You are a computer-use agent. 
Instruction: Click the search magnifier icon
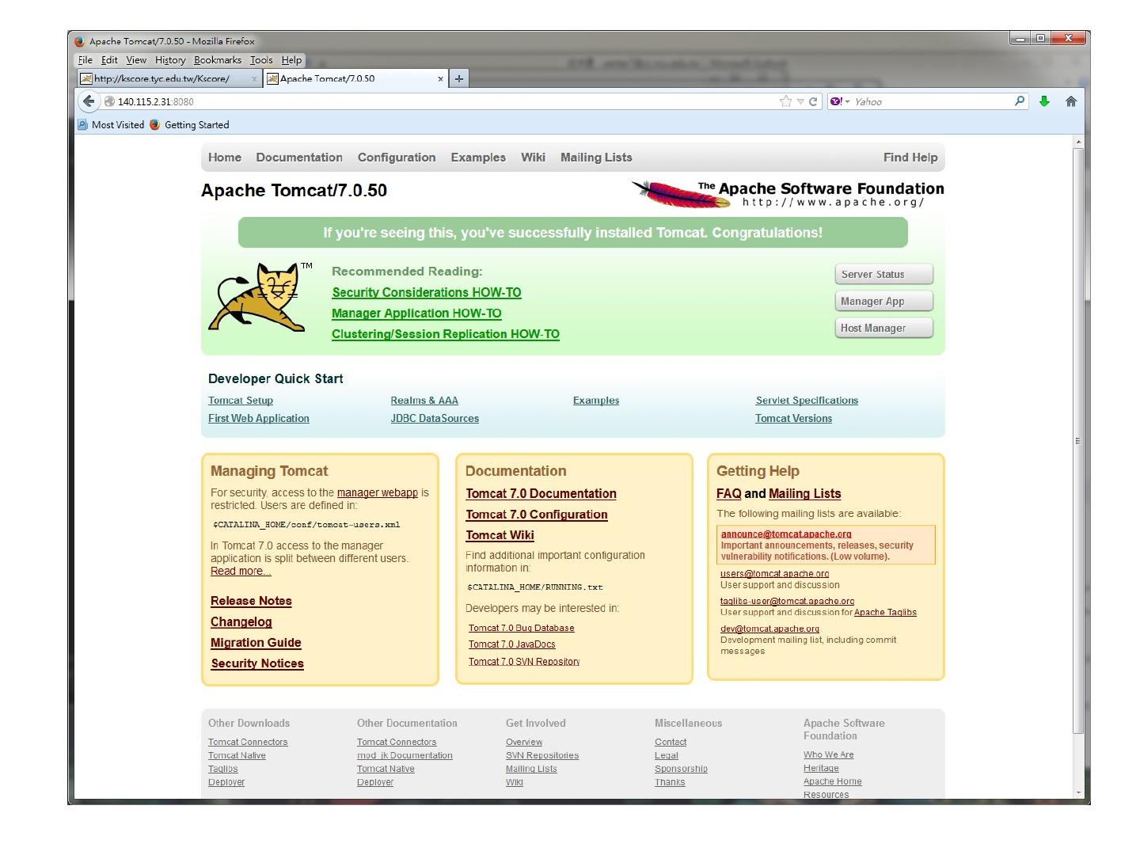(x=1020, y=101)
